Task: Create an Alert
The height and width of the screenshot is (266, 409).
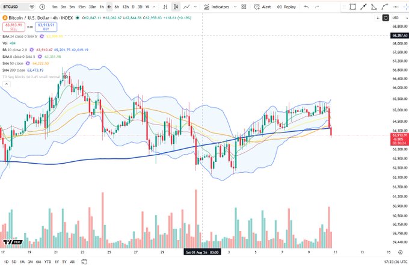Action: (262, 7)
